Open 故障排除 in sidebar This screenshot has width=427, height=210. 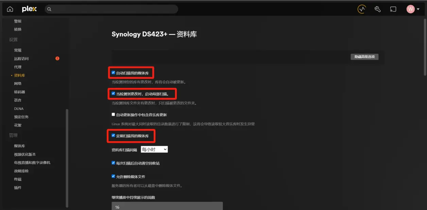tap(21, 171)
